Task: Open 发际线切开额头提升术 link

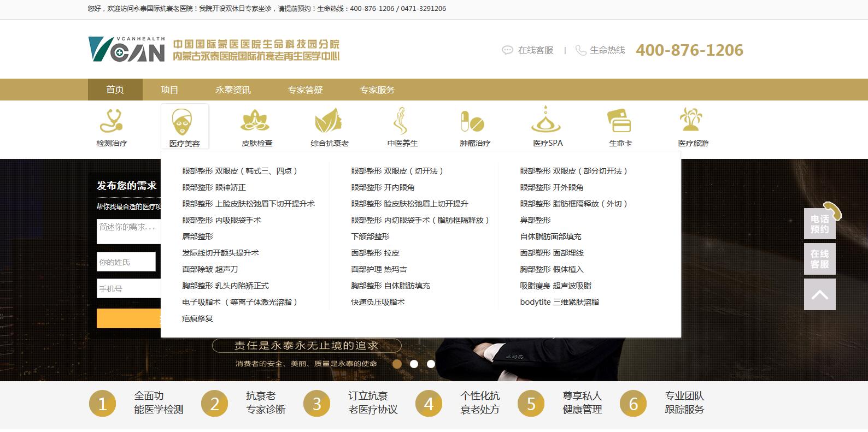Action: pyautogui.click(x=220, y=253)
